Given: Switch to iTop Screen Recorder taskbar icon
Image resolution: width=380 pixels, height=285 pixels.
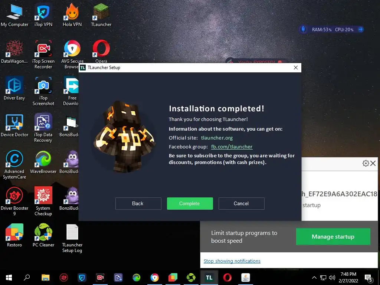Looking at the screenshot, I should click(100, 278).
